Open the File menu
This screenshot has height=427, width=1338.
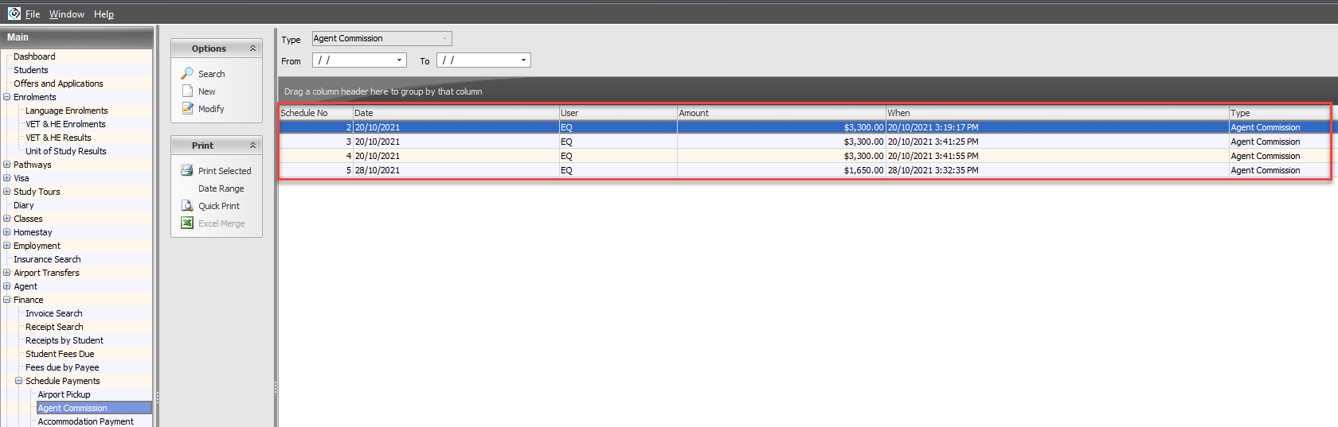32,14
